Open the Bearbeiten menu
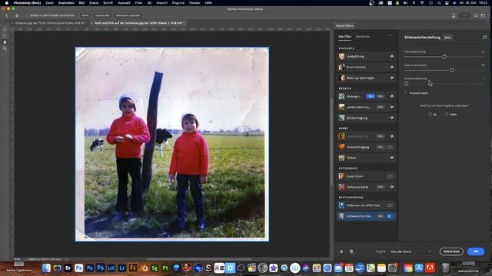This screenshot has width=492, height=276. tap(66, 3)
